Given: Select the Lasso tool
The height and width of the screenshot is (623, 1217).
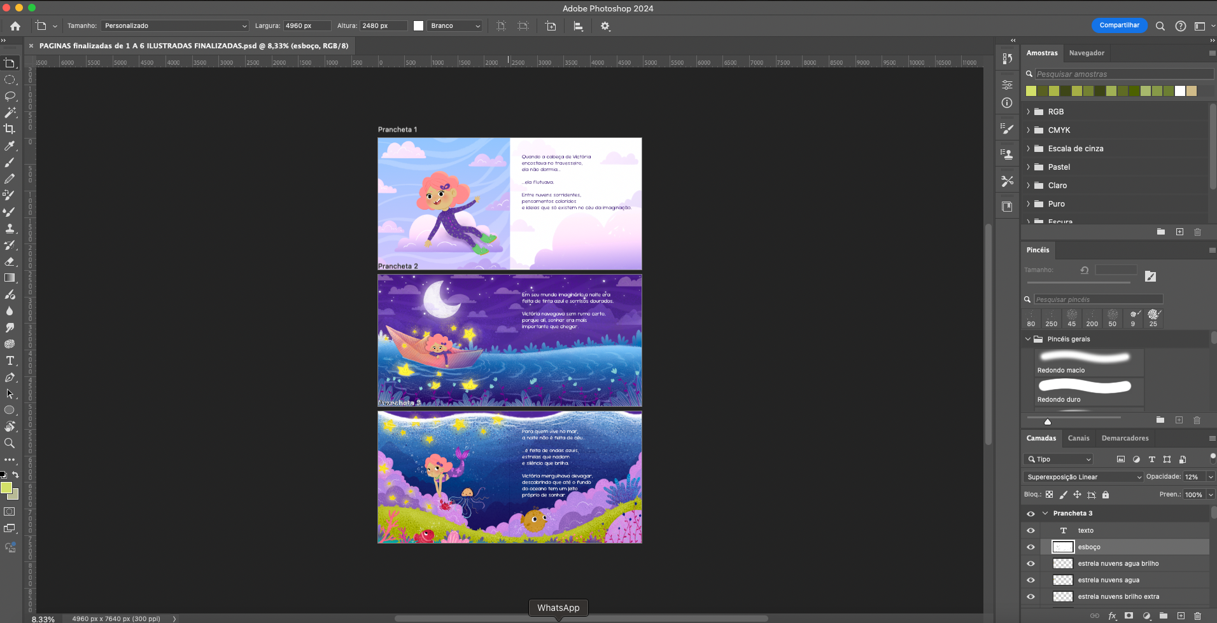Looking at the screenshot, I should (x=10, y=96).
